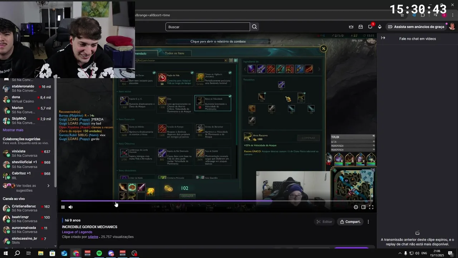Viewport: 458px width, 258px height.
Task: Click the Editar clip button
Action: coord(324,222)
